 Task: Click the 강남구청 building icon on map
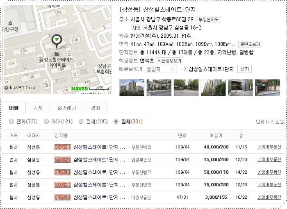pos(10,23)
